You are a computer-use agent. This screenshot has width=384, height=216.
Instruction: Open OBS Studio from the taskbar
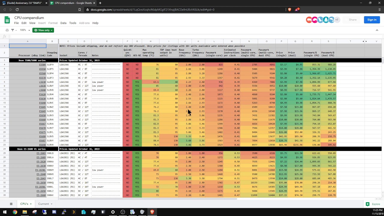pyautogui.click(x=123, y=212)
